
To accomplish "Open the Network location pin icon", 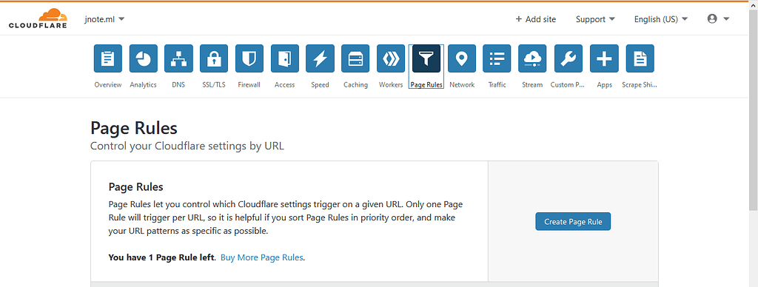I will click(462, 58).
